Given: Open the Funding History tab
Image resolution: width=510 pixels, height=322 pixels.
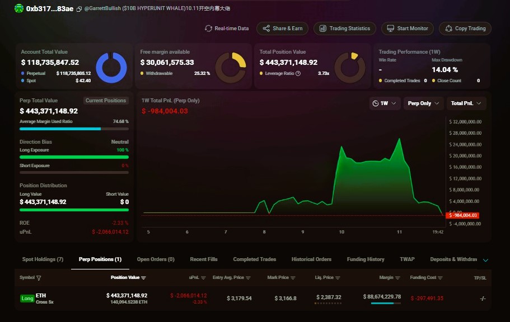Looking at the screenshot, I should point(366,259).
